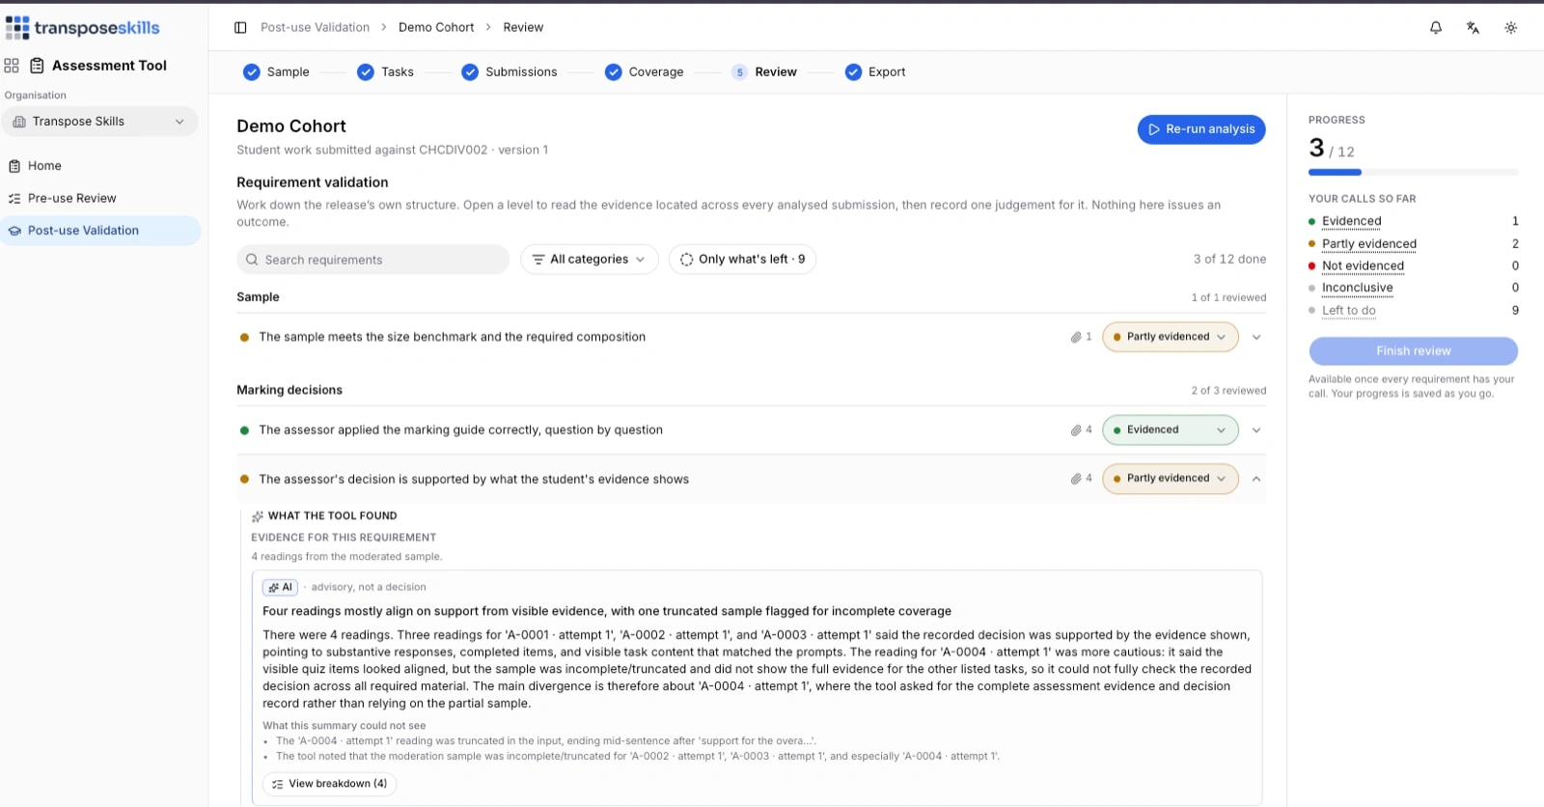Image resolution: width=1544 pixels, height=807 pixels.
Task: Click the sparkle icon beside What the tool found
Action: tap(258, 516)
